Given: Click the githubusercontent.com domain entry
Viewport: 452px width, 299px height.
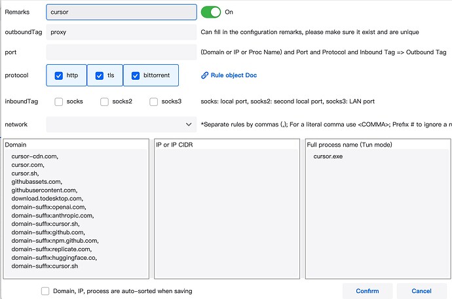Looking at the screenshot, I should 45,190.
